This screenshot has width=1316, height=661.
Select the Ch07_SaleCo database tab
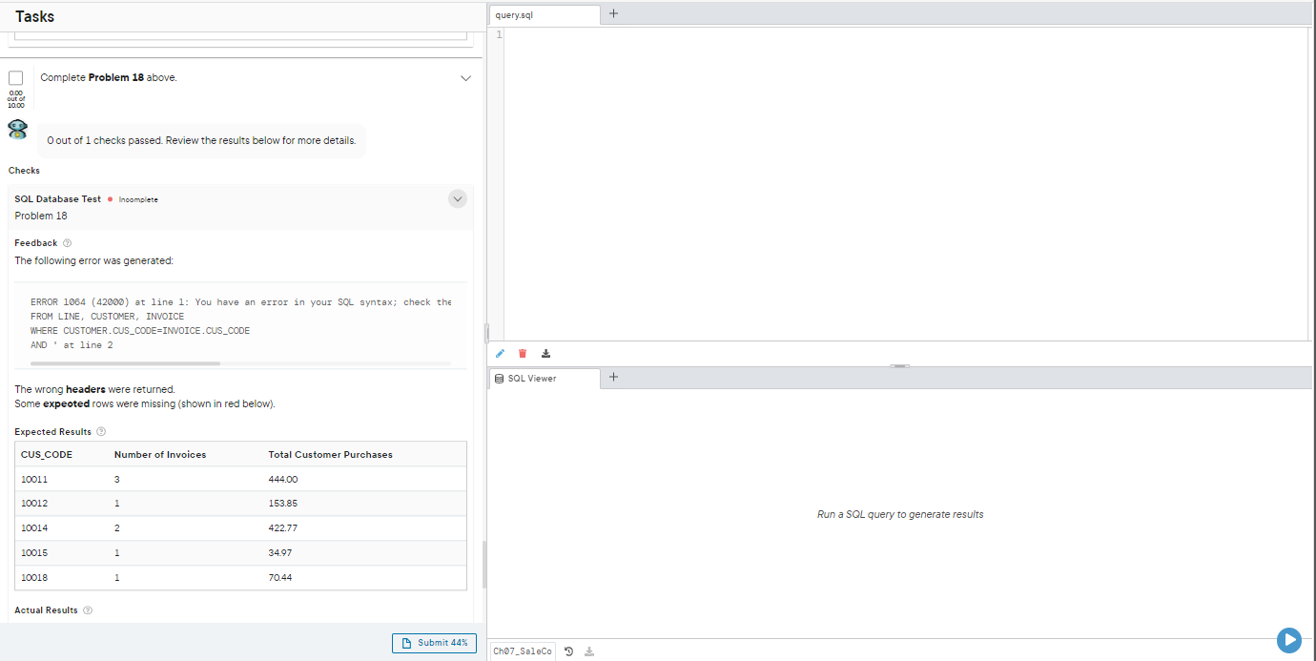(x=522, y=651)
